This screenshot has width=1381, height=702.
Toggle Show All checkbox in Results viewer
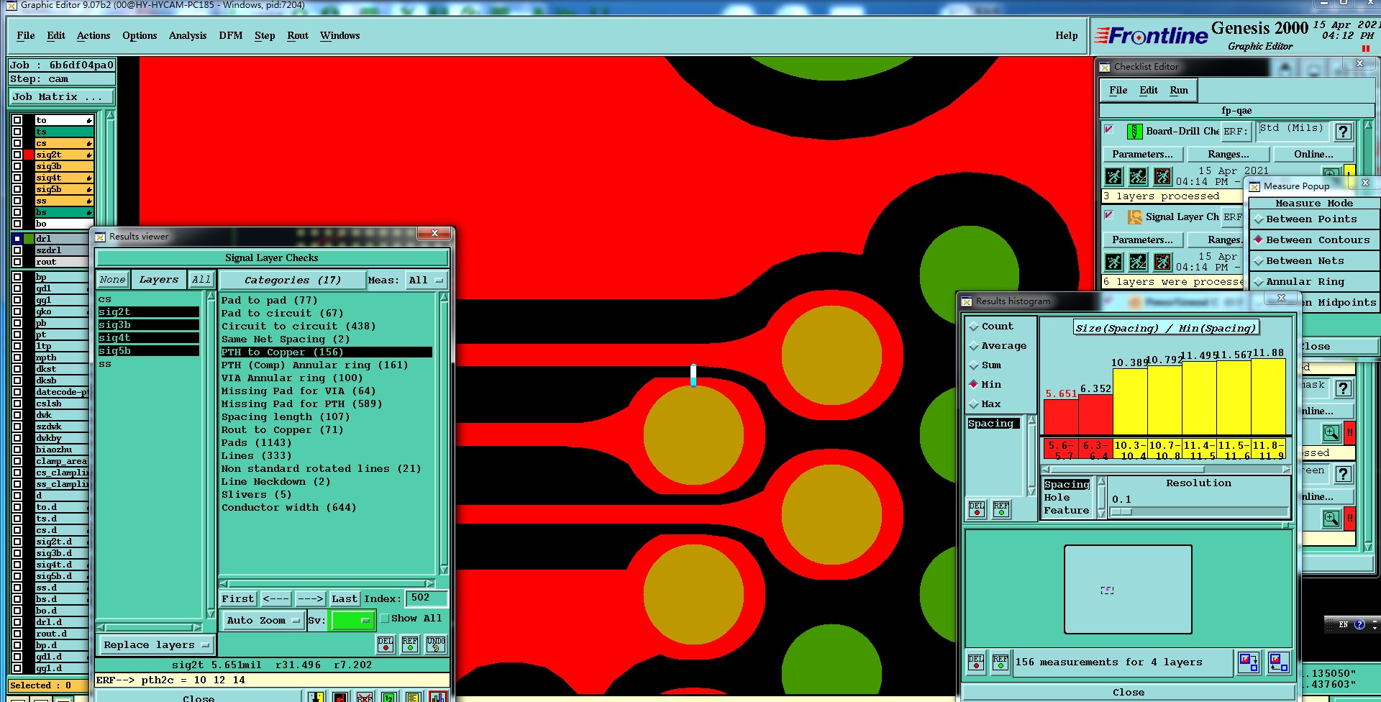pyautogui.click(x=385, y=619)
